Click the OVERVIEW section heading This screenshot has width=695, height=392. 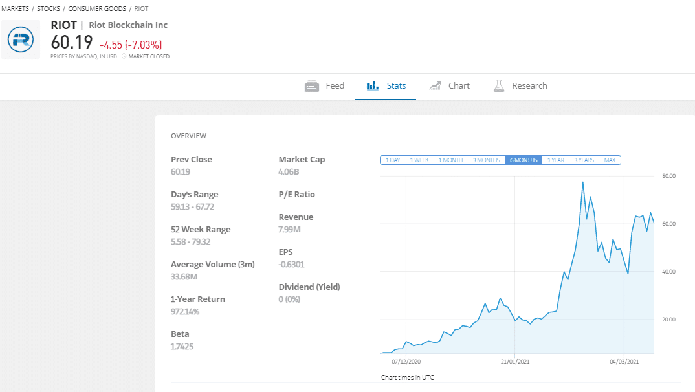[188, 136]
